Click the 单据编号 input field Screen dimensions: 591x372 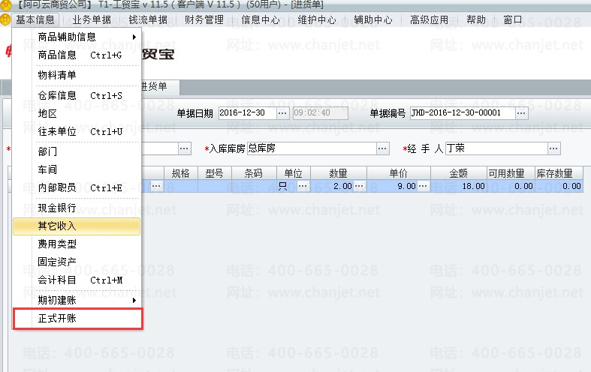463,113
